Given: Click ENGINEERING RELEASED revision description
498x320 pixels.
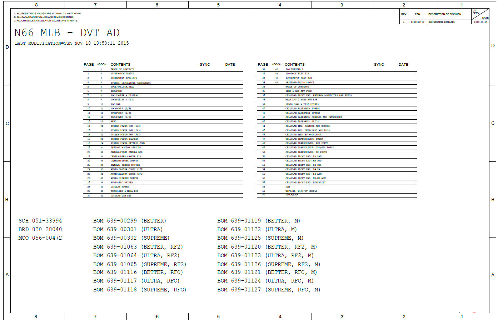Looking at the screenshot, I should click(441, 22).
